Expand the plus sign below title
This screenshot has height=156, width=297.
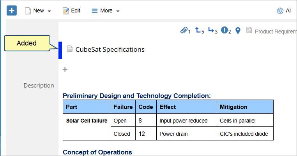coord(65,70)
